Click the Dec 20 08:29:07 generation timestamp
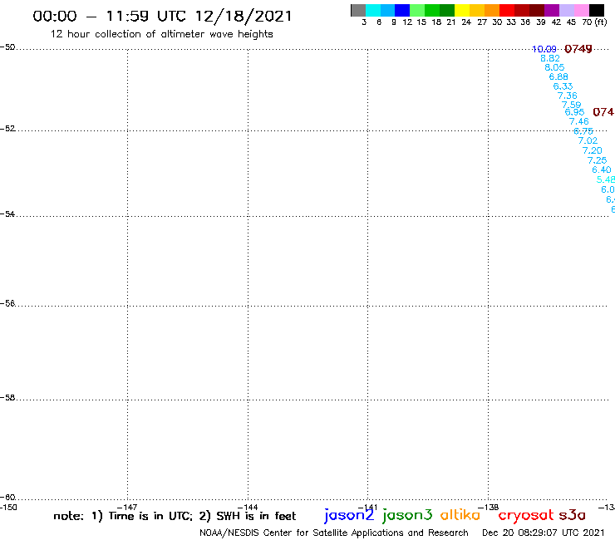Viewport: 615px width, 540px height. (544, 533)
